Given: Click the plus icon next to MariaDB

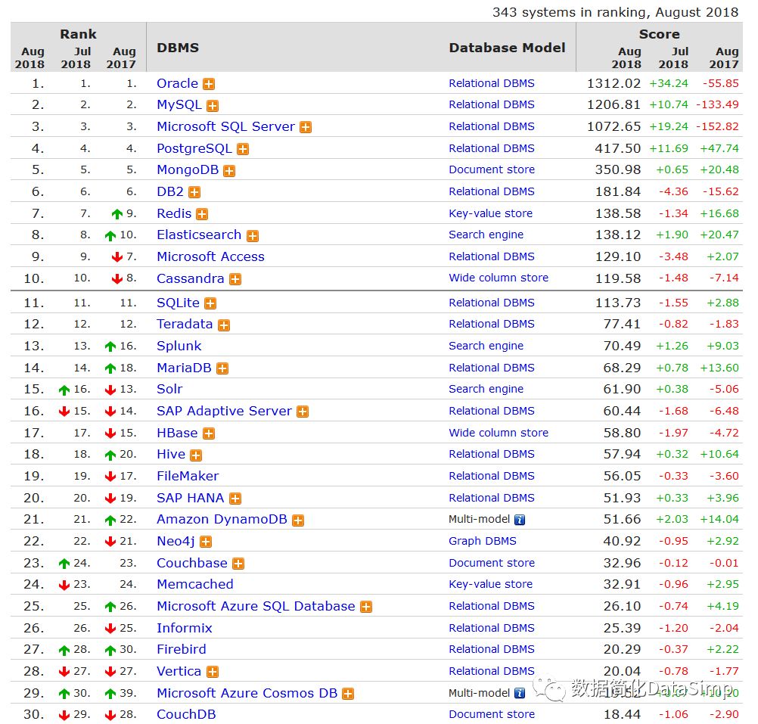Looking at the screenshot, I should [222, 368].
